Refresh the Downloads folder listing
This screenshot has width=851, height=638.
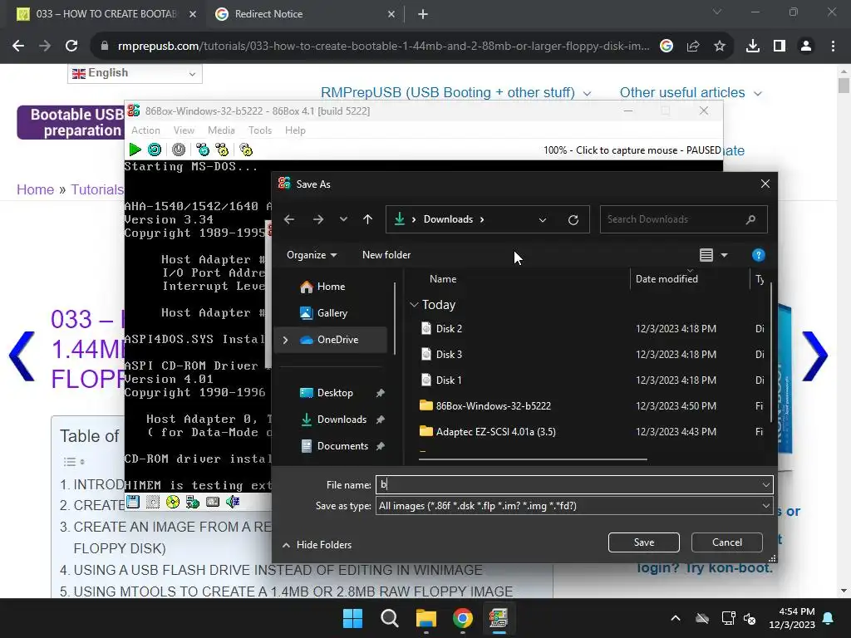[x=573, y=219]
